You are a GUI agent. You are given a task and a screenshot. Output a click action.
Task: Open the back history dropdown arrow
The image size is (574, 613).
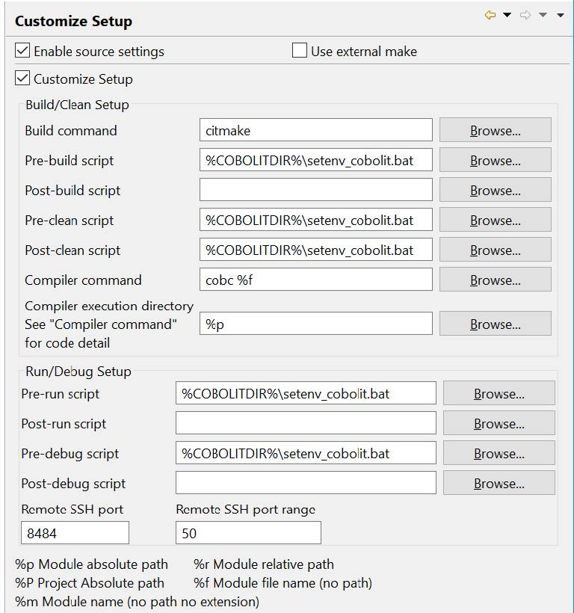[x=507, y=15]
